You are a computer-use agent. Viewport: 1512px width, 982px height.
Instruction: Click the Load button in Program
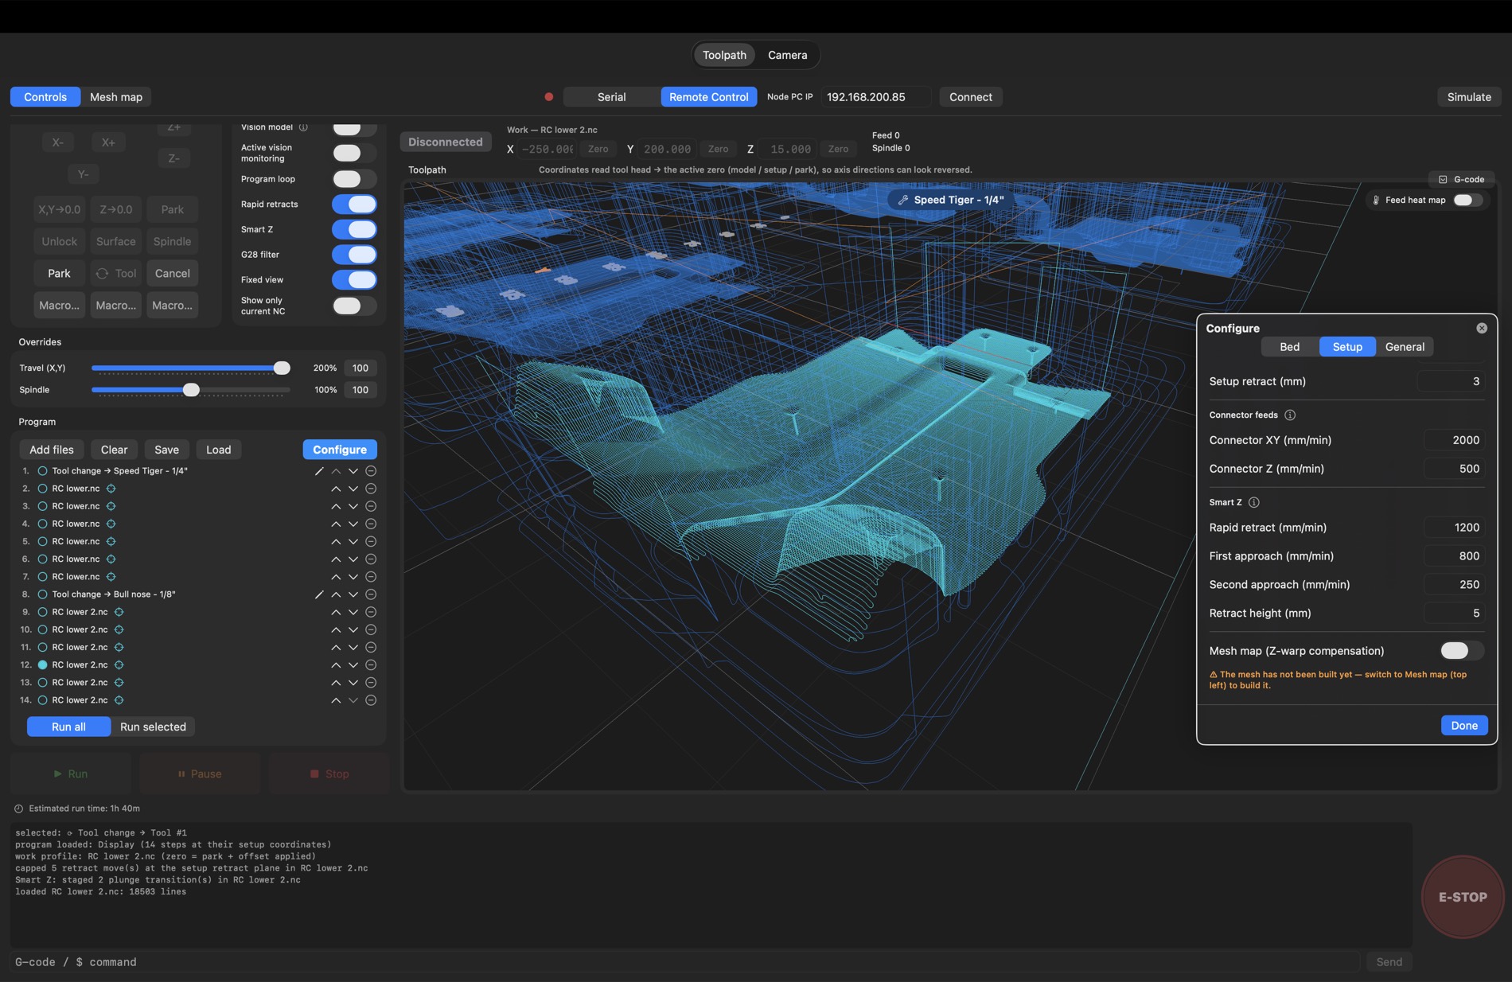[218, 450]
